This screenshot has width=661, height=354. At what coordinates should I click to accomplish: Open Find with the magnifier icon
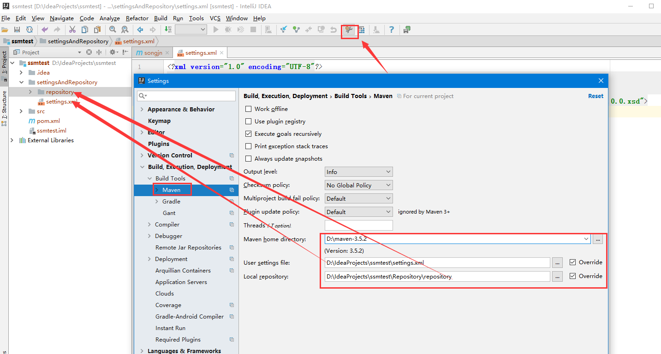coord(113,29)
